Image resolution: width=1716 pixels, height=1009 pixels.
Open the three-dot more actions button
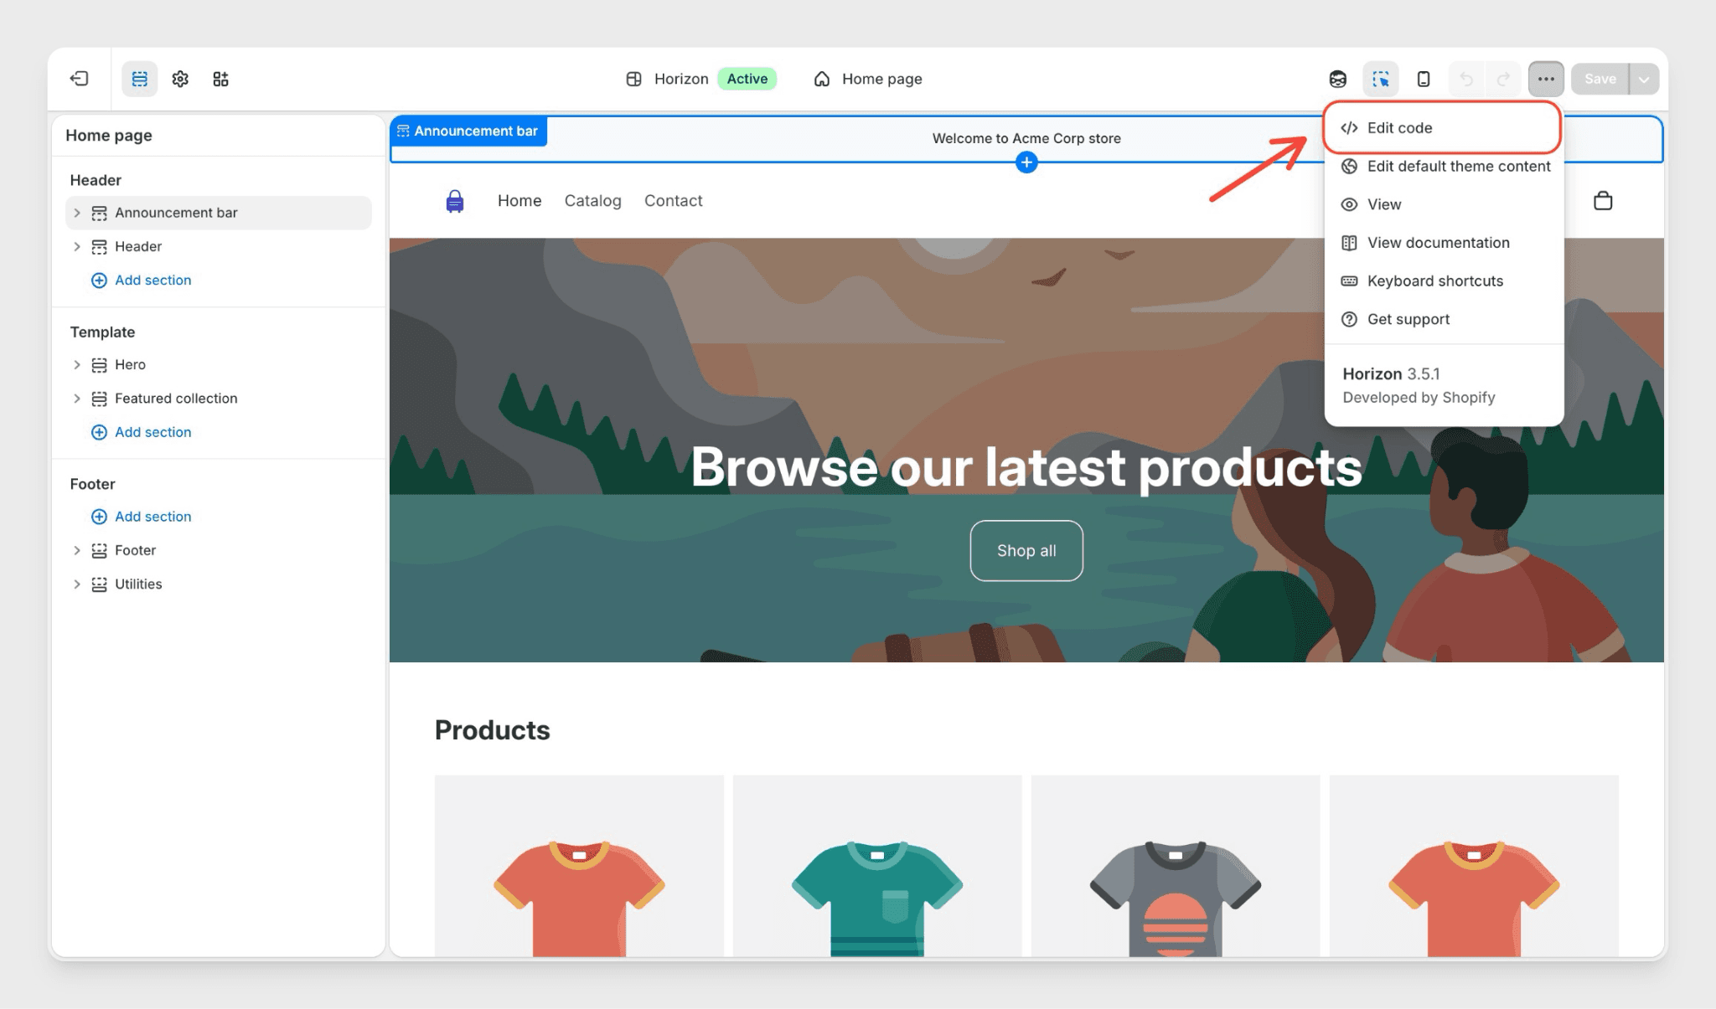pyautogui.click(x=1546, y=79)
